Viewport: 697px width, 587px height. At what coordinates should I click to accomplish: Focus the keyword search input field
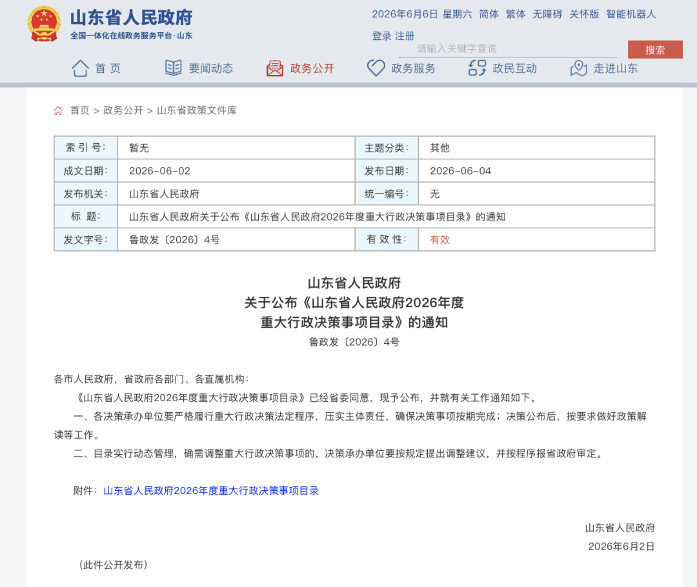[508, 48]
